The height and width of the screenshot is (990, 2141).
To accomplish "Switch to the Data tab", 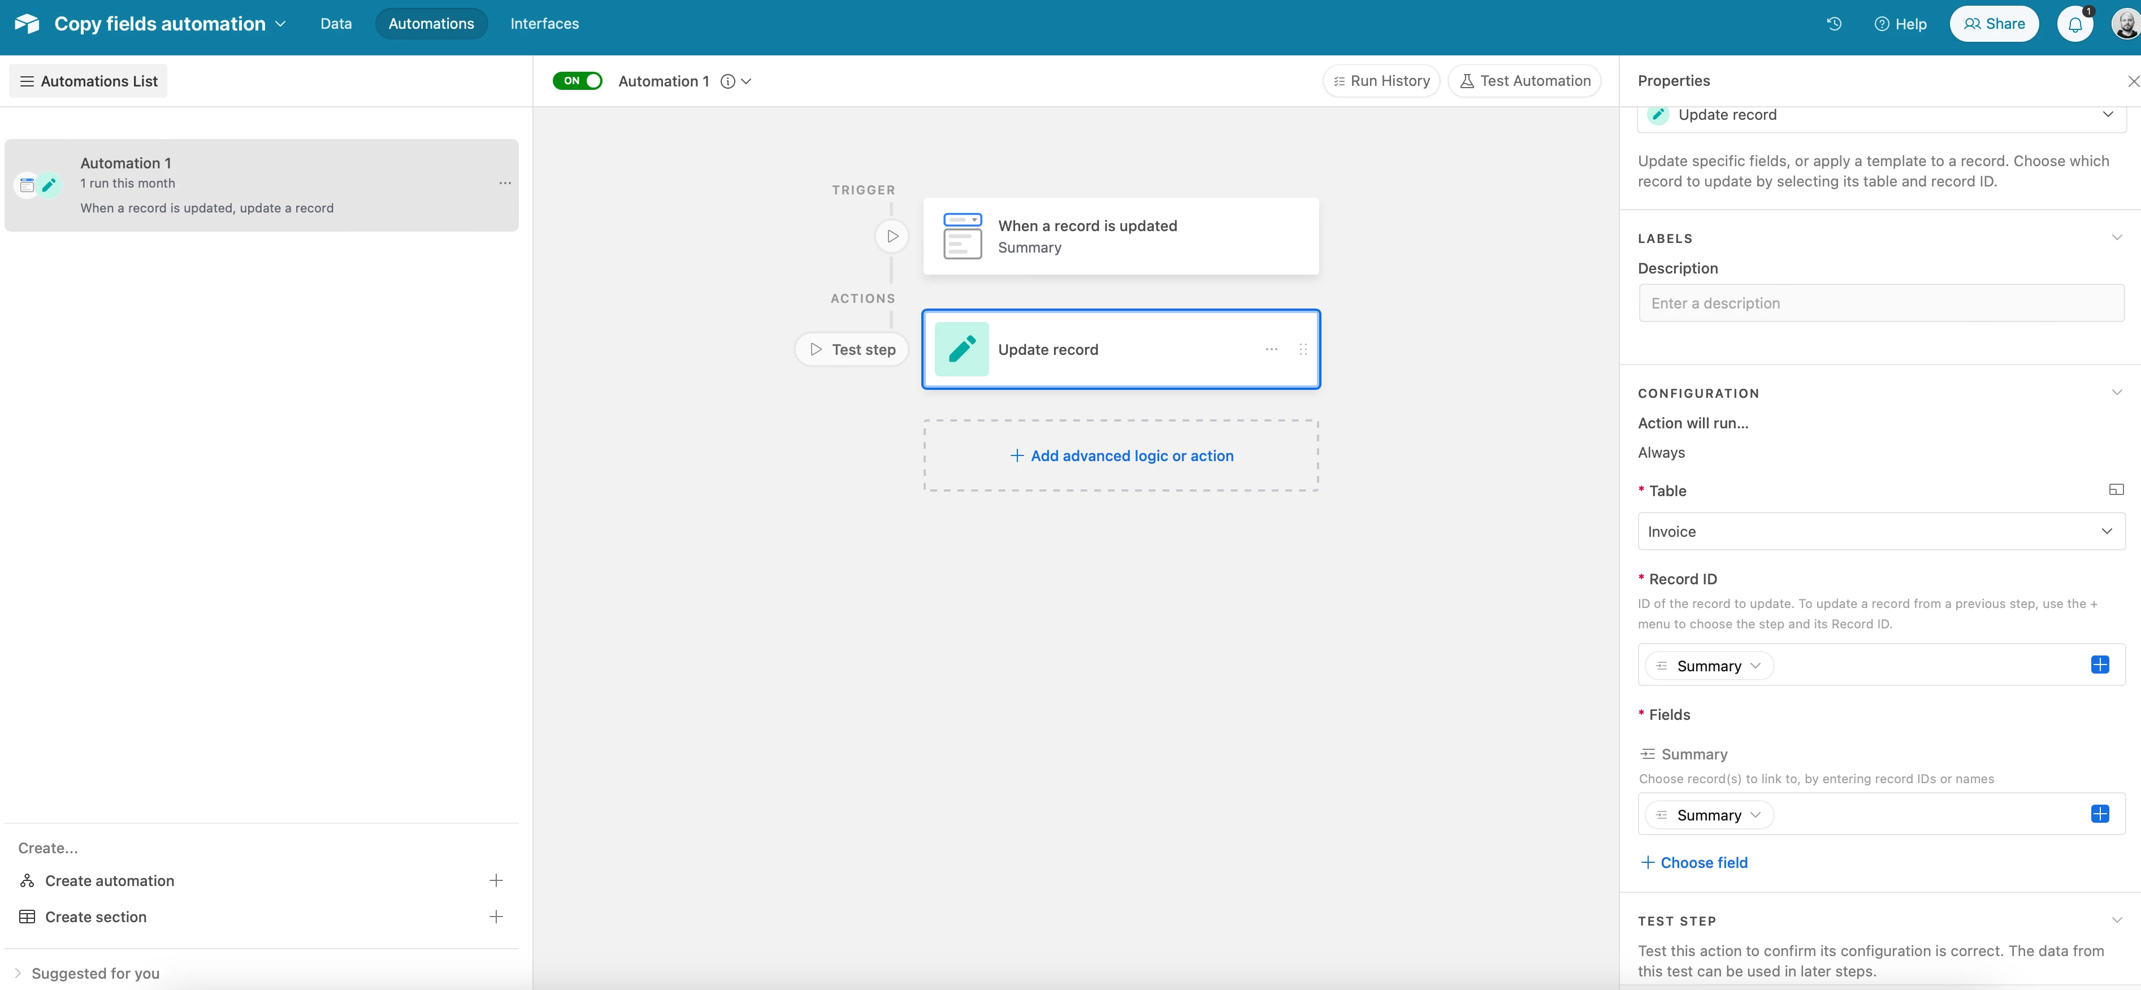I will click(336, 24).
